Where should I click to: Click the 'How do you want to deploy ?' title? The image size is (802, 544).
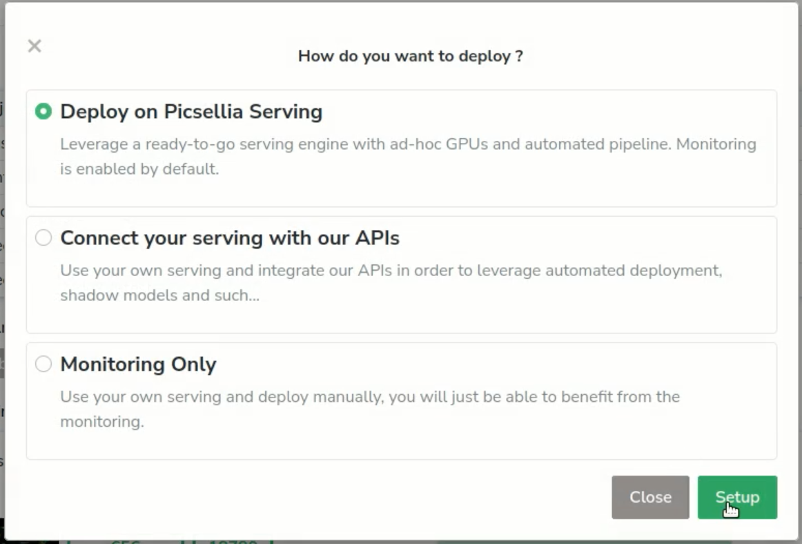pyautogui.click(x=411, y=56)
